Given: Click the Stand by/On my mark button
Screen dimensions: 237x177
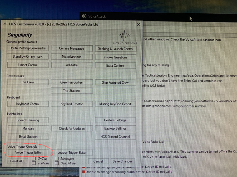Looking at the screenshot, I should (x=28, y=57).
